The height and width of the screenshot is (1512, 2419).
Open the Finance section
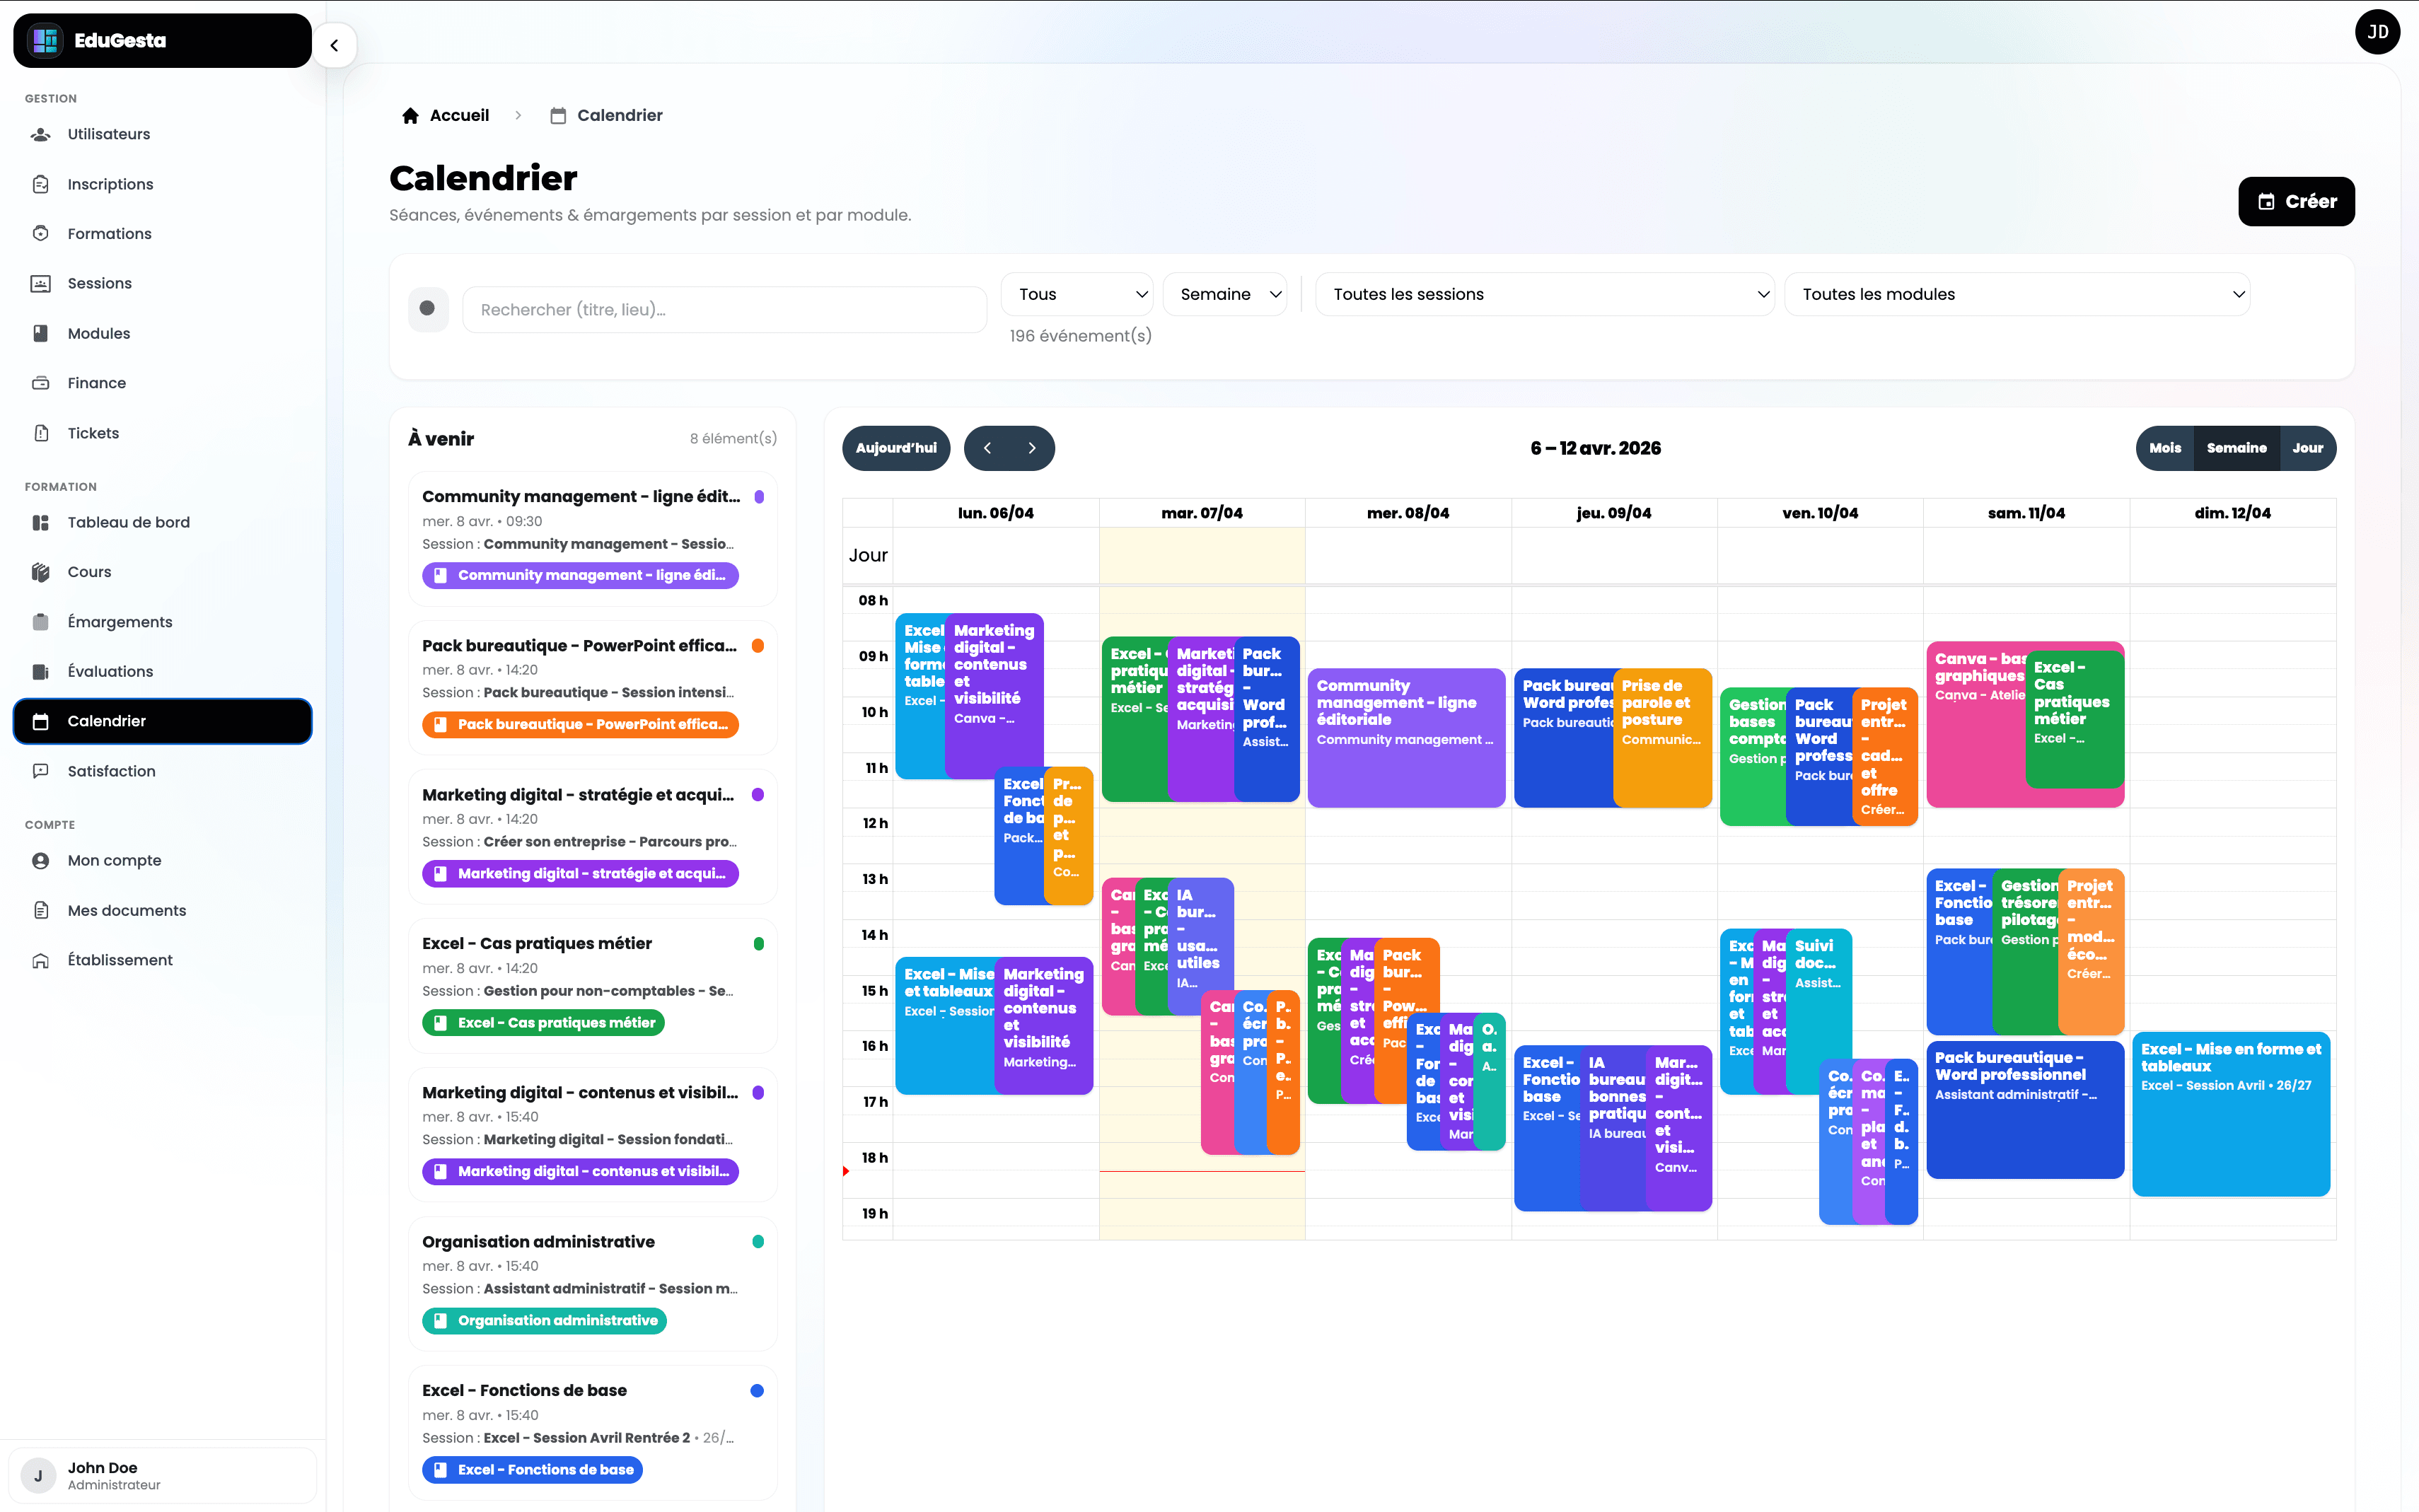[x=96, y=382]
